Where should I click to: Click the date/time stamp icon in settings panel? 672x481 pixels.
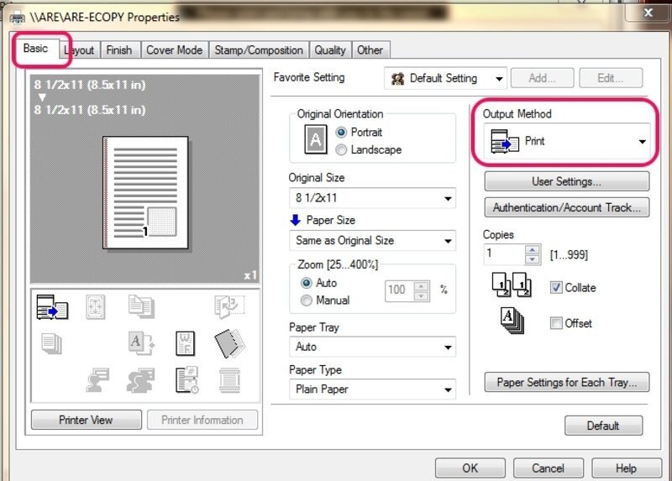click(185, 379)
